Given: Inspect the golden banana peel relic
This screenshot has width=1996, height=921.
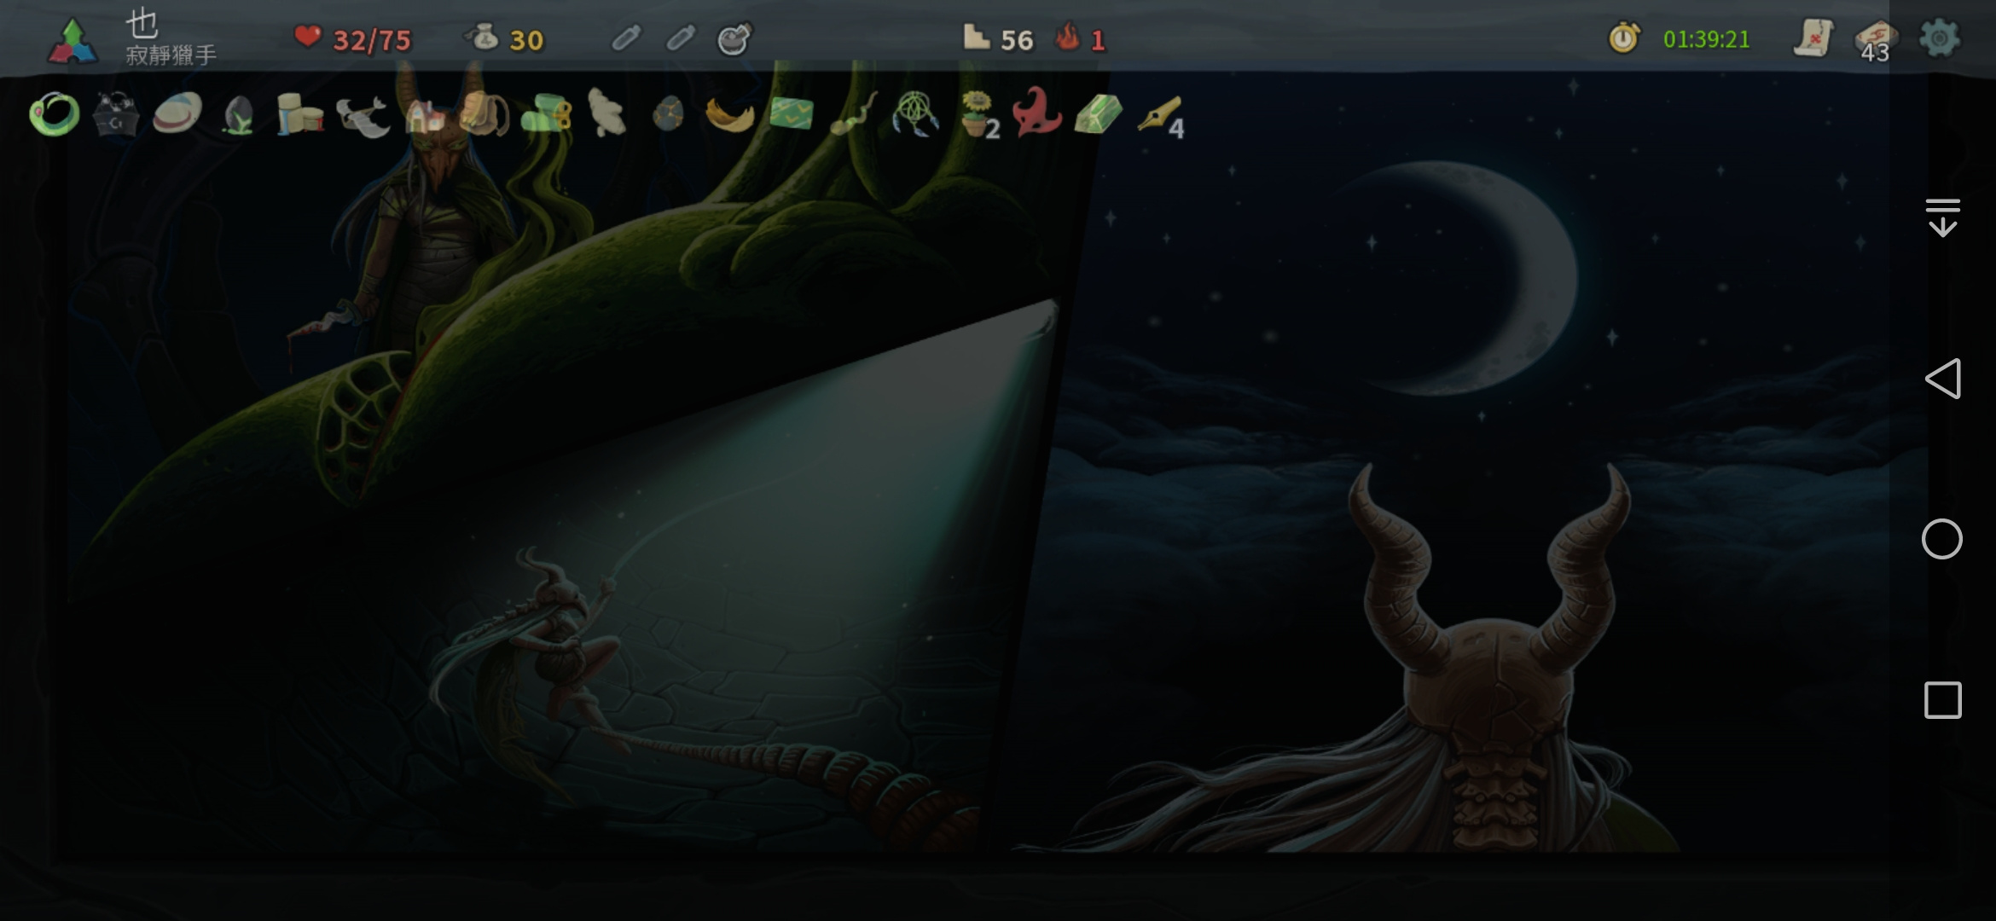Looking at the screenshot, I should point(730,116).
